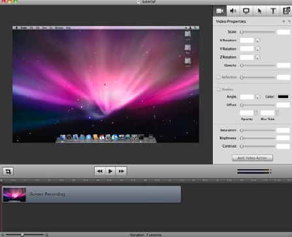This screenshot has height=237, width=292.
Task: Click the Contrast value field
Action: click(283, 146)
